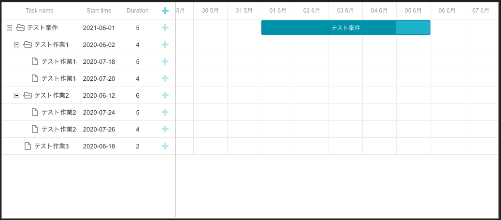Select the task name starting 2020-07-18
This screenshot has width=501, height=220.
click(x=60, y=62)
